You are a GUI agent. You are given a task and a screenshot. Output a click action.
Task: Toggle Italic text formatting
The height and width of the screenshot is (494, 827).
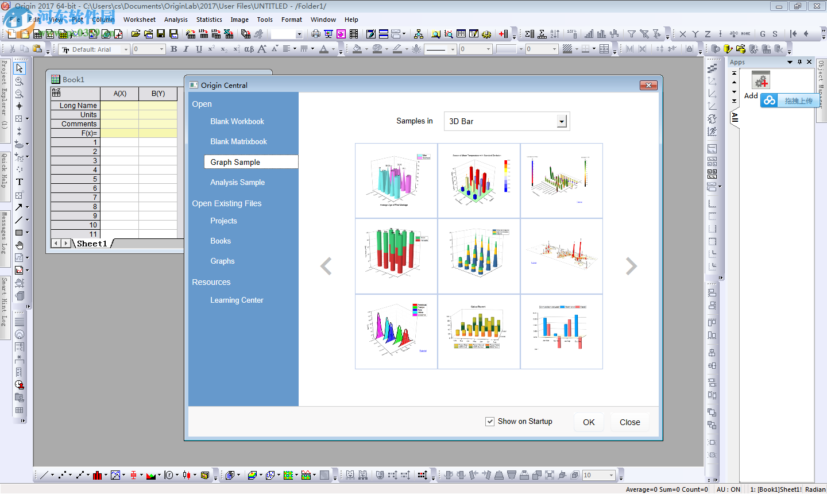point(186,49)
